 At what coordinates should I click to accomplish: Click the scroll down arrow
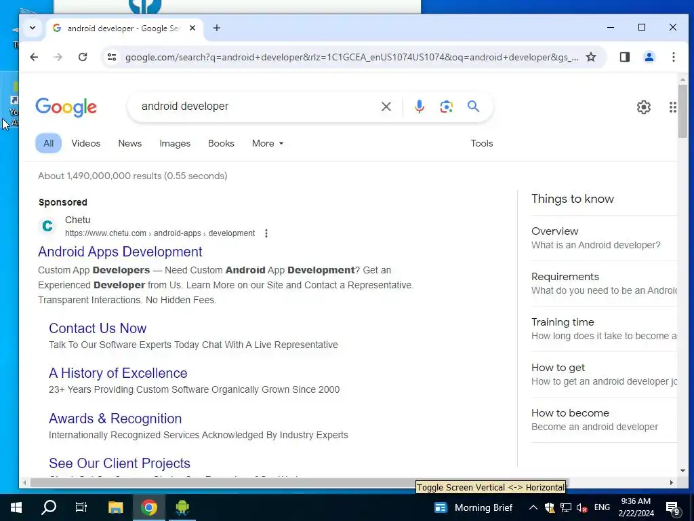point(682,471)
